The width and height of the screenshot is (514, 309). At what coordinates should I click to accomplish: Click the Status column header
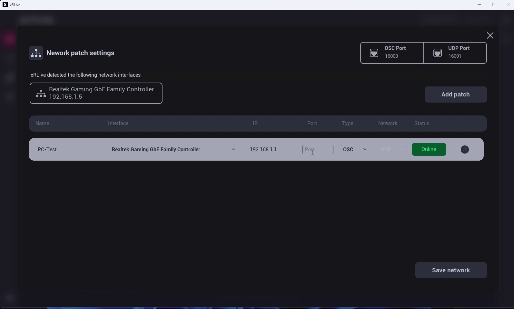421,123
